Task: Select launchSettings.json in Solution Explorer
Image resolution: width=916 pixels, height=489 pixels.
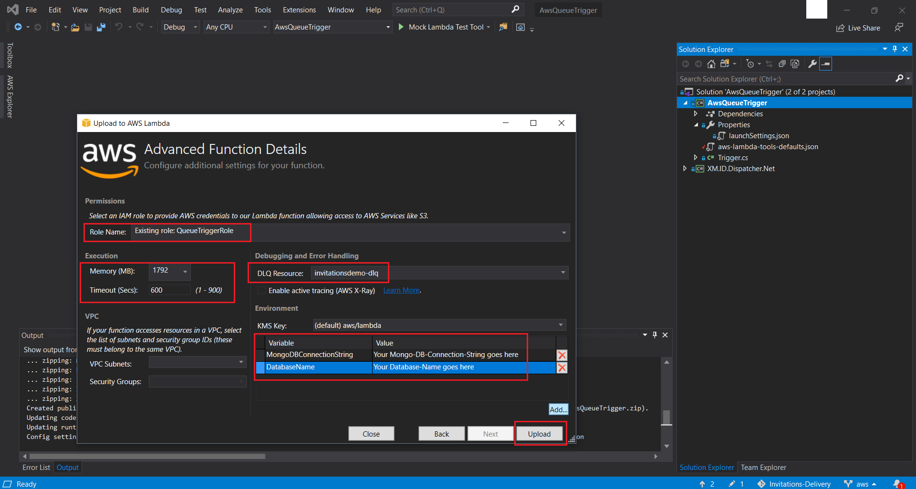Action: click(759, 136)
